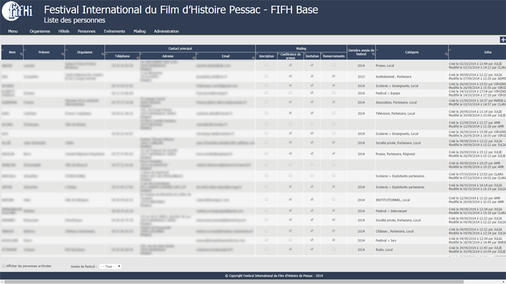Open the Personnes menu
Viewport: 506px width, 284px height.
coord(87,31)
